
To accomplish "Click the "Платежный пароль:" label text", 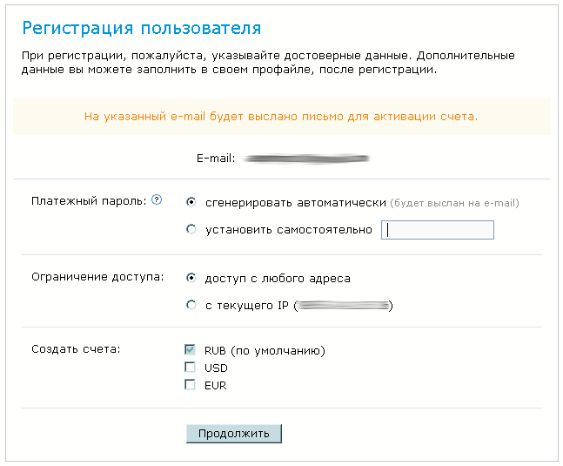I will [x=89, y=200].
